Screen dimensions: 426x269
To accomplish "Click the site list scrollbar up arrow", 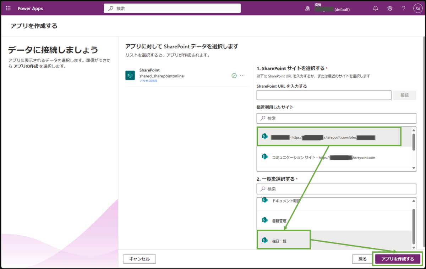I will coord(414,130).
